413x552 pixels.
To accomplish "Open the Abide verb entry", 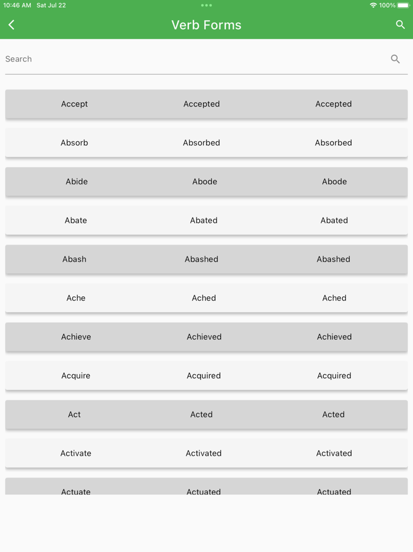I will click(x=206, y=181).
